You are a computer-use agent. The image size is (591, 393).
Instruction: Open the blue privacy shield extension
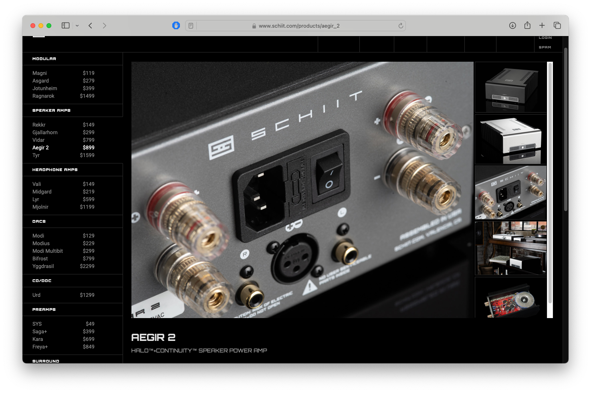click(x=176, y=26)
